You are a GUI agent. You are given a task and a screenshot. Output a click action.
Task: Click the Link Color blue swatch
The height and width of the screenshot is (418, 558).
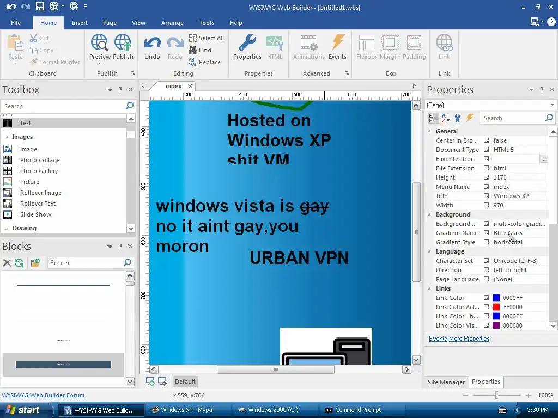496,298
